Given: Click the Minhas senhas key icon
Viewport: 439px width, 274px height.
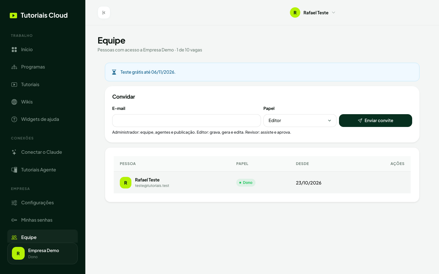Looking at the screenshot, I should [x=14, y=220].
